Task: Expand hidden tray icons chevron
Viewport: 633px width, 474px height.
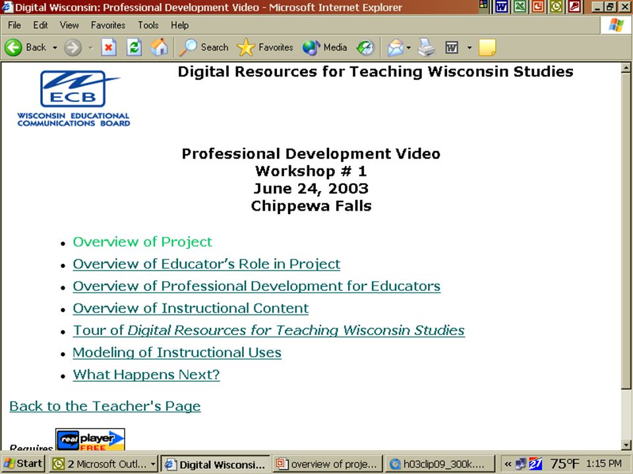Action: pos(508,464)
